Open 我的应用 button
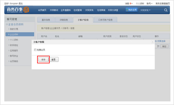The height and width of the screenshot is (105, 174). [x=132, y=10]
